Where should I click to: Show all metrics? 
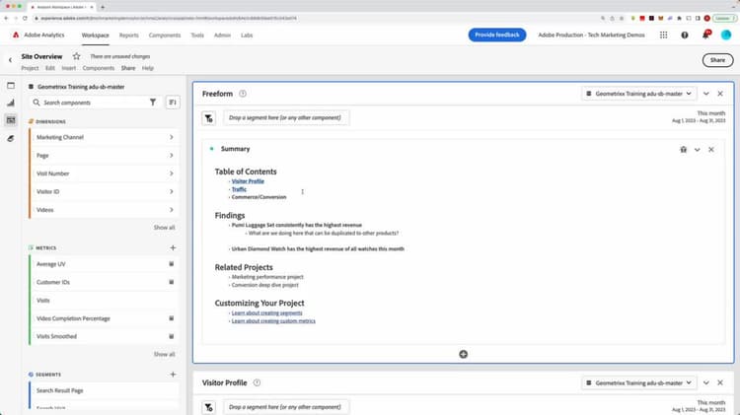click(x=164, y=354)
